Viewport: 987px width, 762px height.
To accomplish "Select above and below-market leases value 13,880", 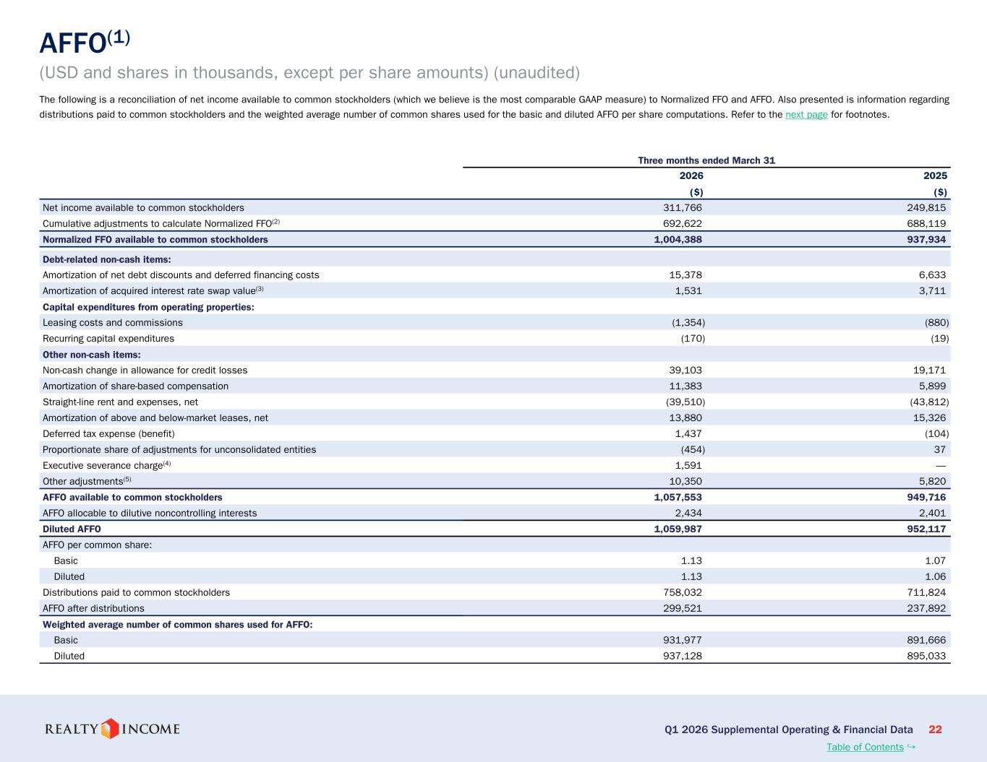I will pyautogui.click(x=686, y=418).
